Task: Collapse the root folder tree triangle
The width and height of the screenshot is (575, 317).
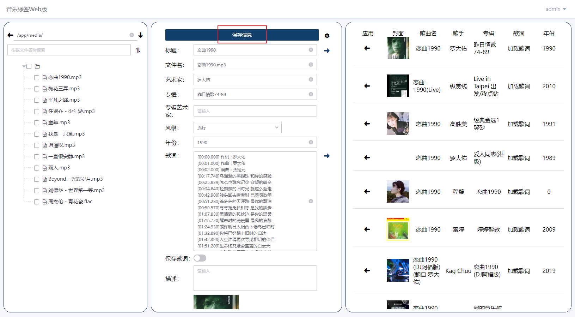Action: 24,66
